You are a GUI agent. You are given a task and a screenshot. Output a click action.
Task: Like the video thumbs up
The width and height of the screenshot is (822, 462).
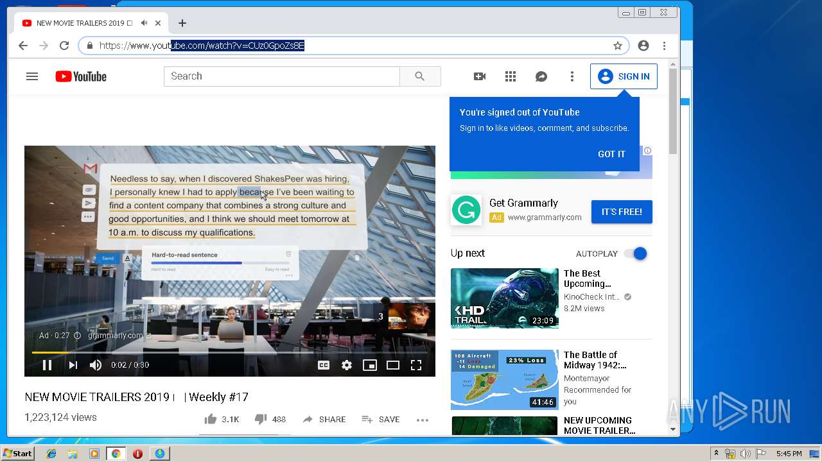(211, 420)
